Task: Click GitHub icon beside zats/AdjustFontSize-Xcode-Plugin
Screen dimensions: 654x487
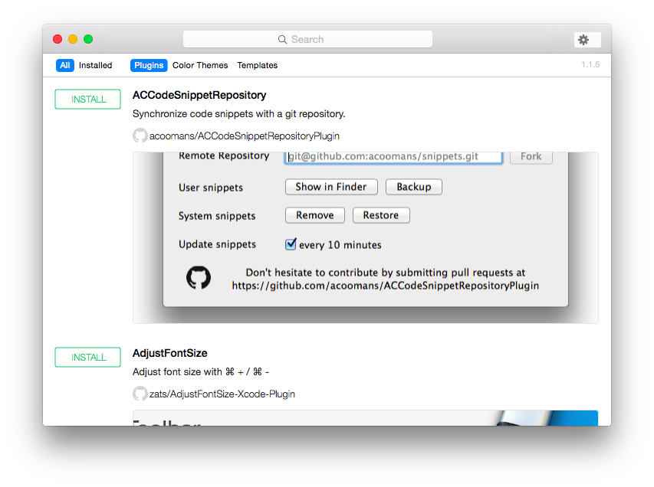Action: click(x=140, y=394)
